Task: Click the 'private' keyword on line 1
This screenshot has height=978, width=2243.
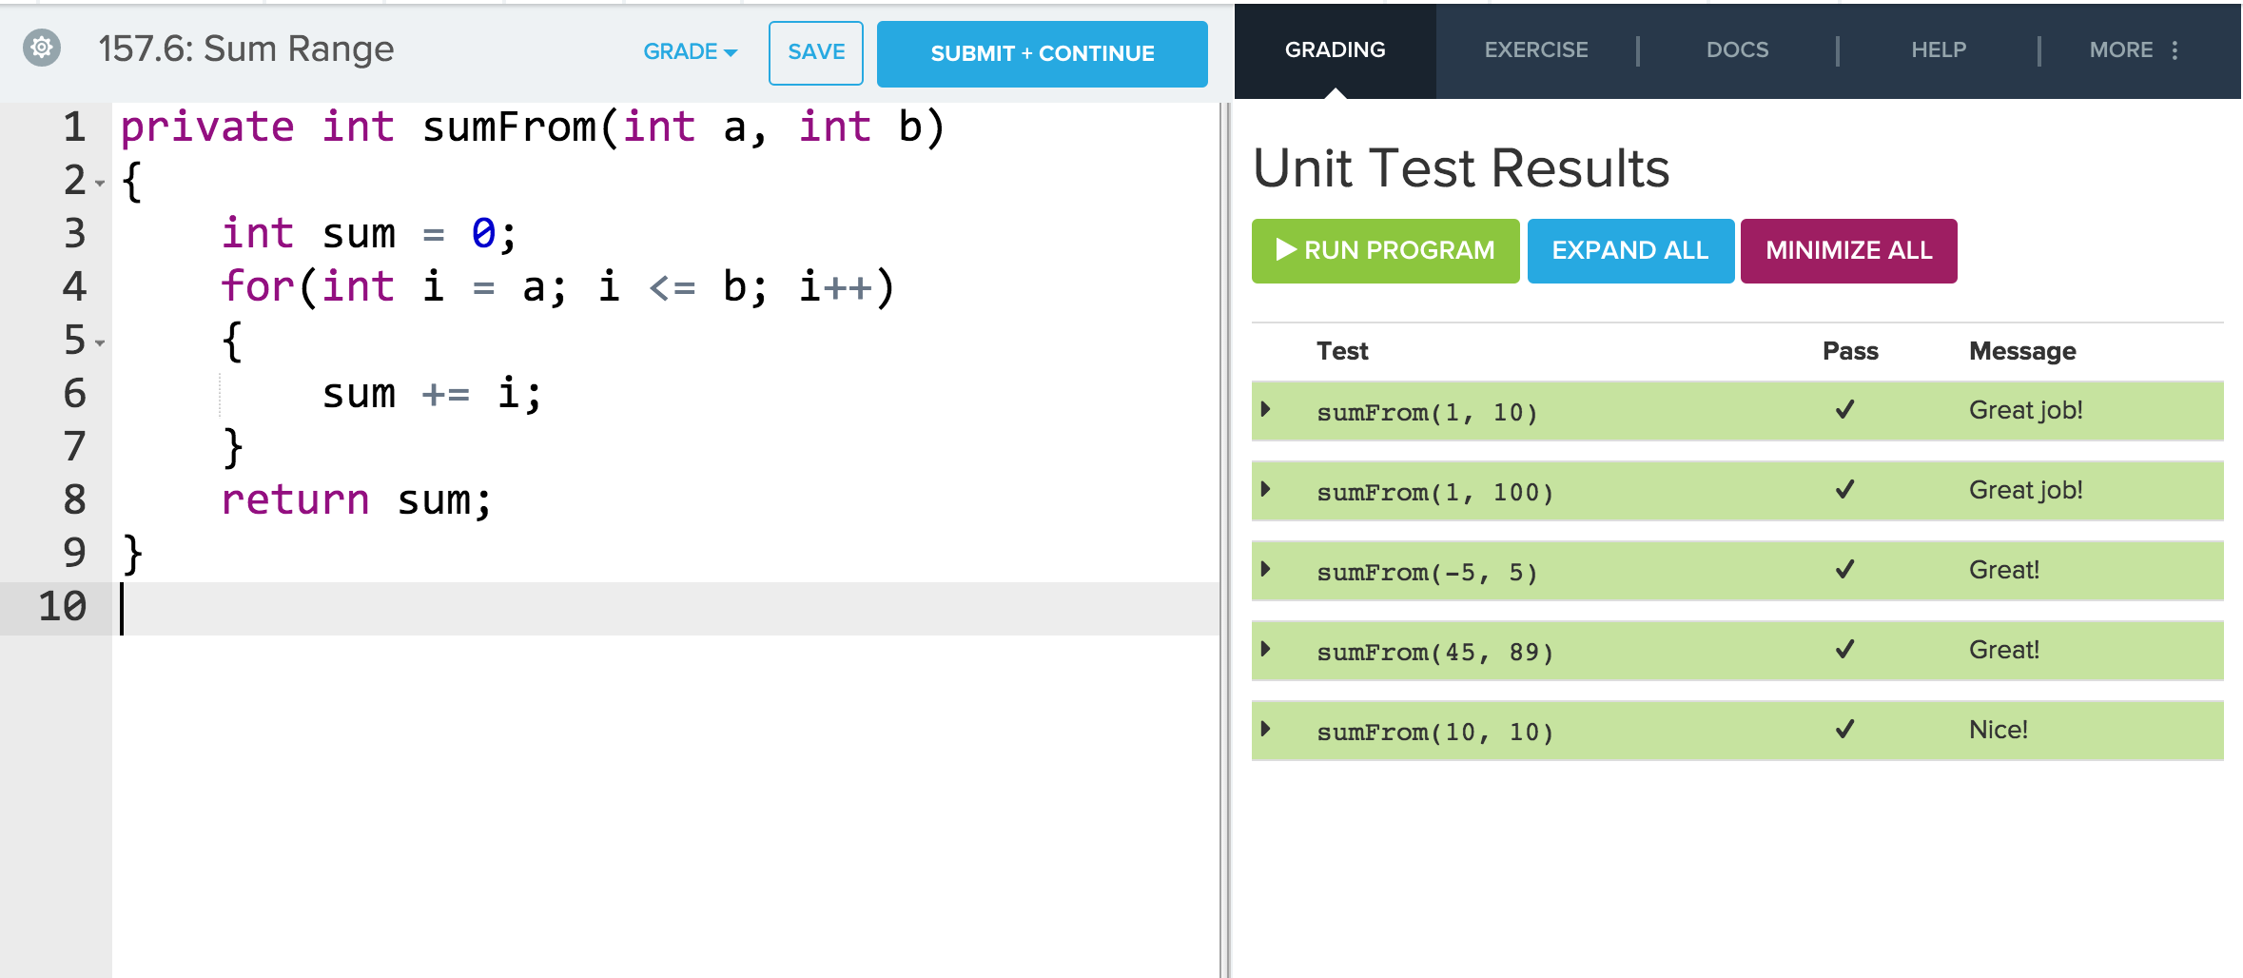Action: click(207, 128)
